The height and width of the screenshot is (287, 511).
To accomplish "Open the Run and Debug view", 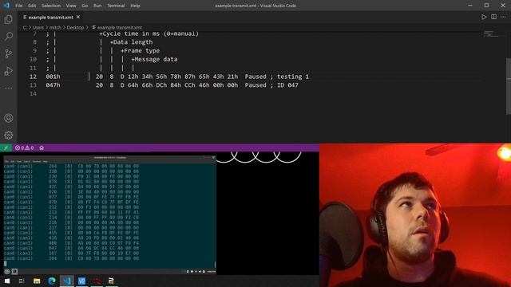I will pyautogui.click(x=9, y=71).
